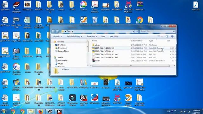Viewport: 203px width, 114px height.
Task: Click the AutoCAD icon in the taskbar
Action: point(59,111)
